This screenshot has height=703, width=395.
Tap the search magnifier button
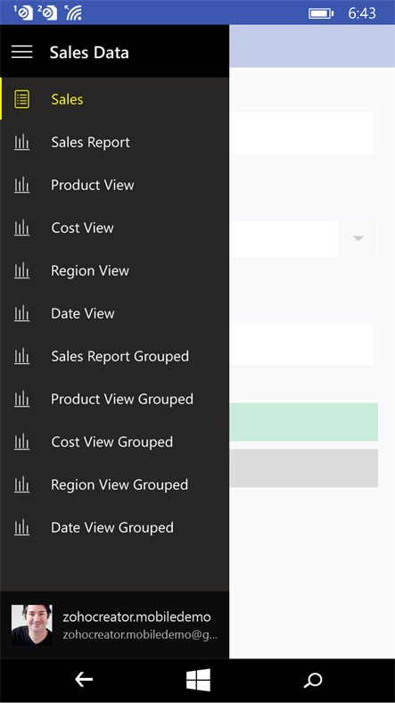coord(313,680)
